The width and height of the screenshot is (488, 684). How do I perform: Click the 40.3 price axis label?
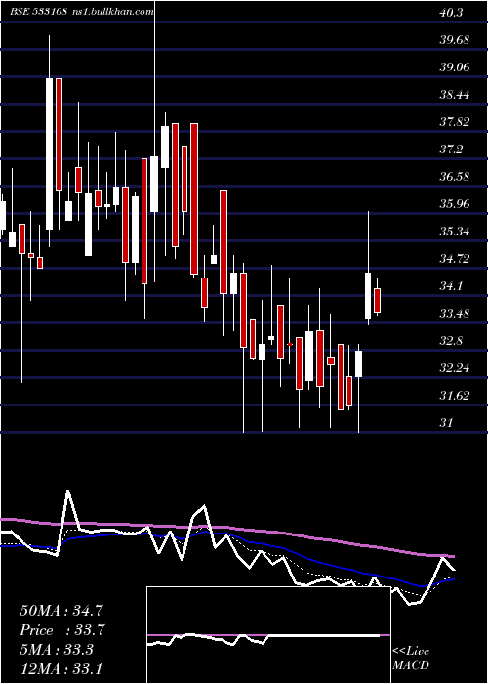tap(451, 13)
